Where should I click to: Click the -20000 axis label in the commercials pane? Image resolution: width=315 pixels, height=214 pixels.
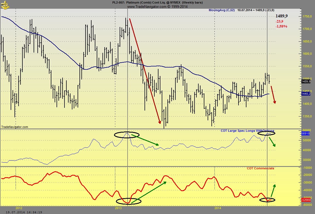pos(307,175)
